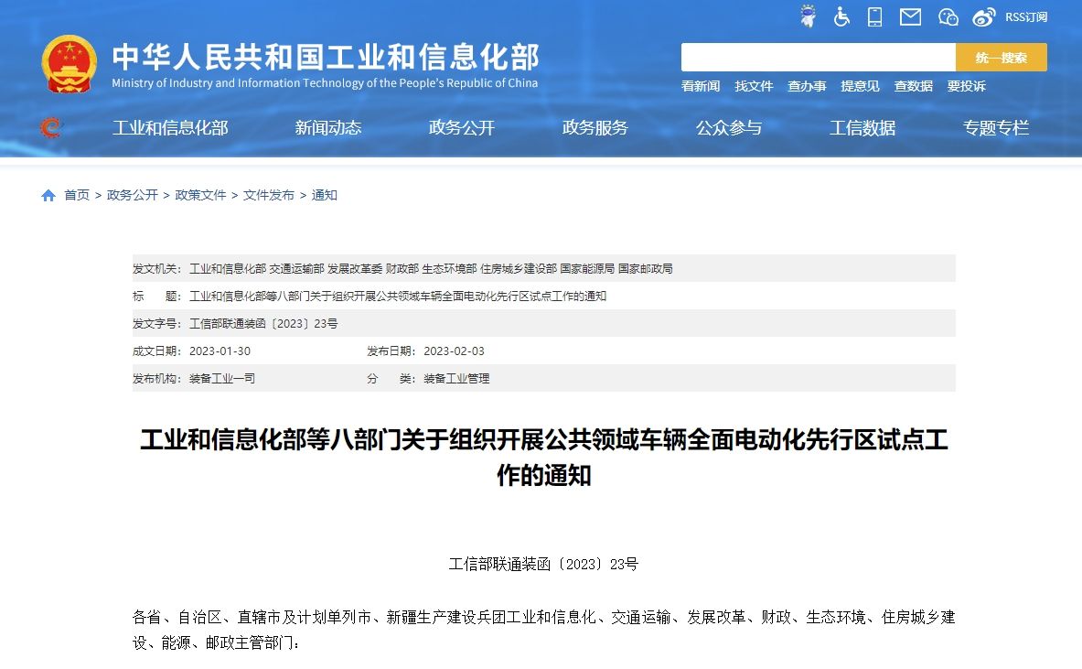Open the 新闻动态 navigation menu
This screenshot has height=669, width=1082.
[x=328, y=128]
